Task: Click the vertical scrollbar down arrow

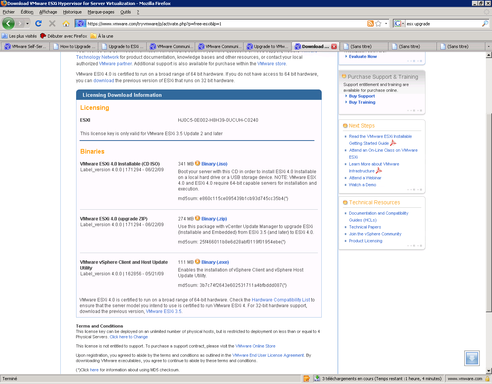Action: [489, 371]
